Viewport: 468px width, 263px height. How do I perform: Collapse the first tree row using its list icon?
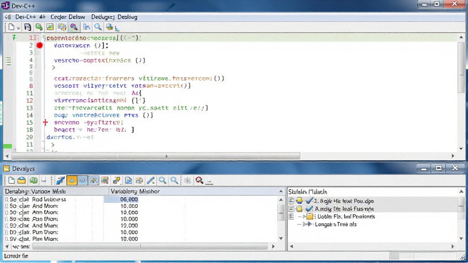tap(291, 201)
